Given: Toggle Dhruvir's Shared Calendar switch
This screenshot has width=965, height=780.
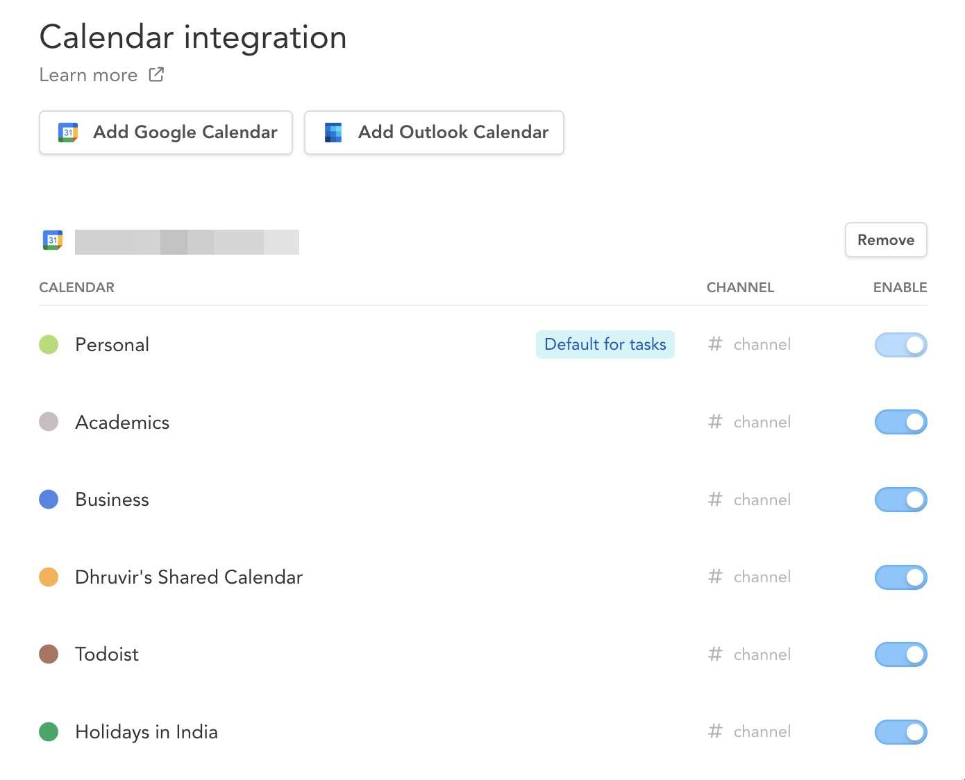Looking at the screenshot, I should (x=900, y=577).
